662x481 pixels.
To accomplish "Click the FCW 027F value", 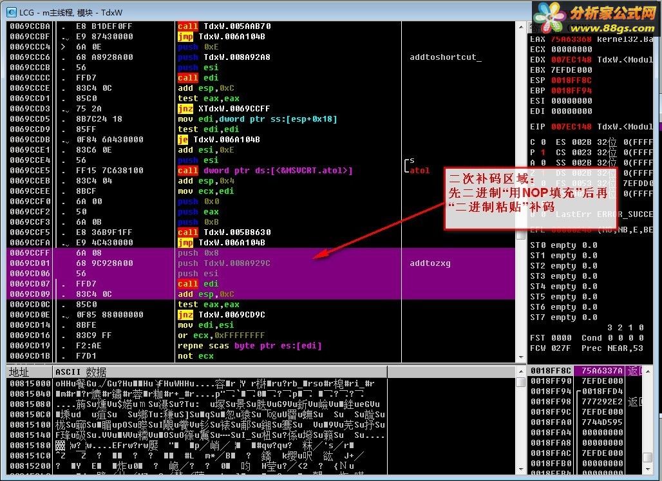I will point(561,348).
